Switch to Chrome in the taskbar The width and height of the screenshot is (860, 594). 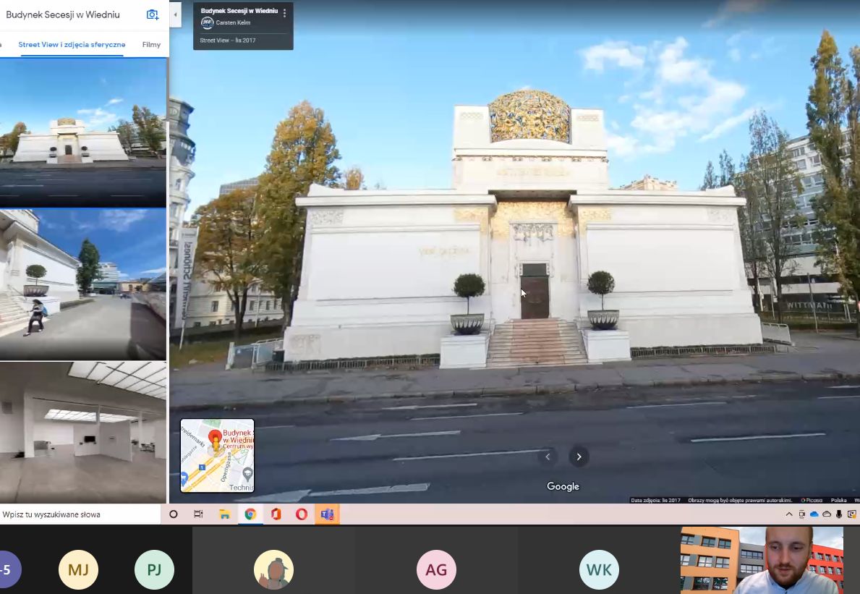click(x=250, y=514)
